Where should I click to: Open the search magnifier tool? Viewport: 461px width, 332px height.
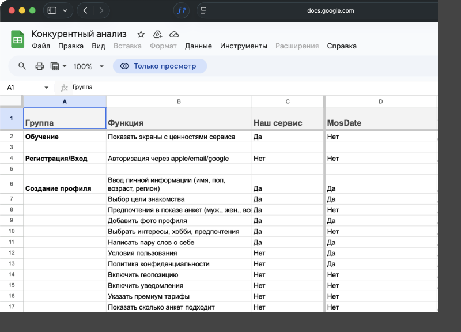point(22,66)
